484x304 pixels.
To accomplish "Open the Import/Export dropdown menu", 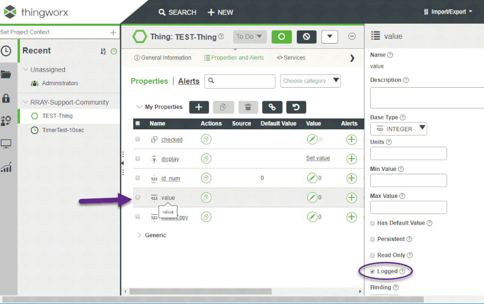I will point(448,12).
